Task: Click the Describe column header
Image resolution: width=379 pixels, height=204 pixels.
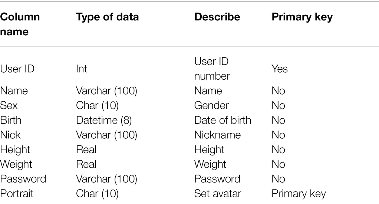Action: coord(217,17)
